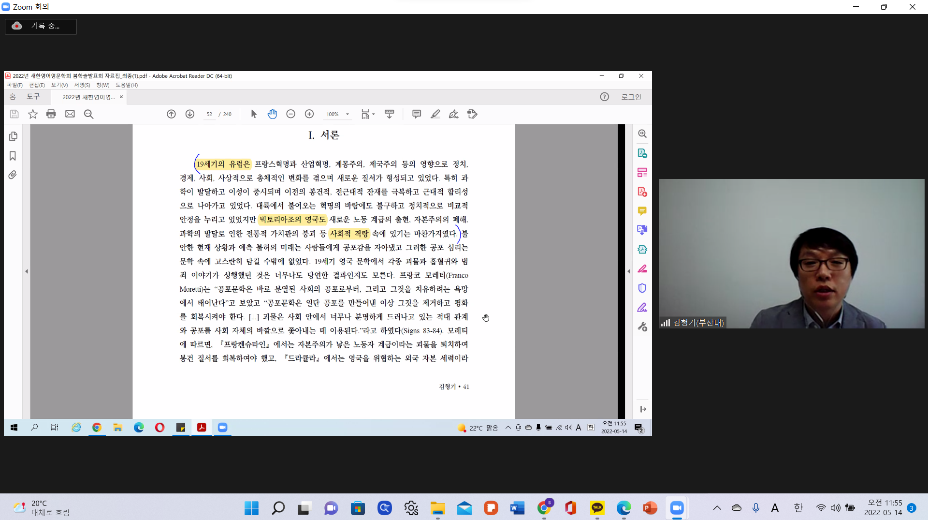Toggle Korean/English input in the bottom taskbar

(798, 507)
